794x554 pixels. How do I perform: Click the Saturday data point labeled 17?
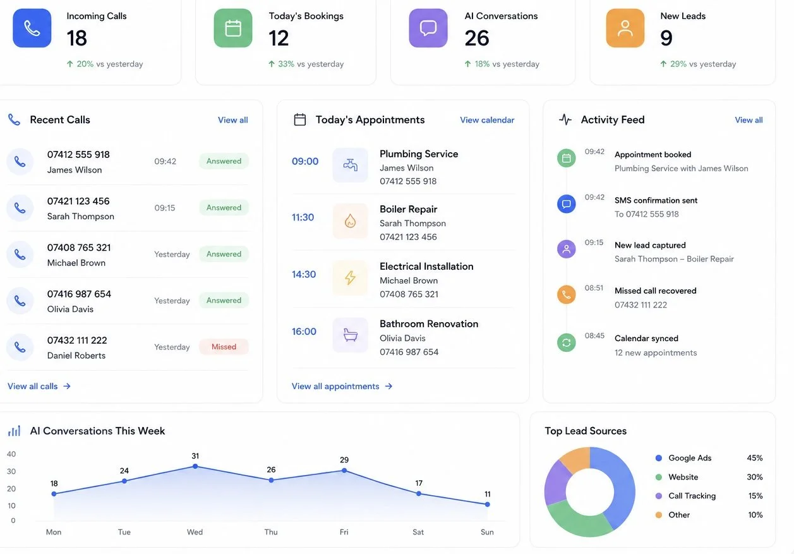pyautogui.click(x=419, y=493)
